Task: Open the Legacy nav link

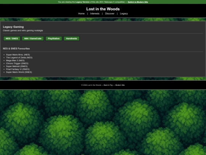Action: click(124, 13)
